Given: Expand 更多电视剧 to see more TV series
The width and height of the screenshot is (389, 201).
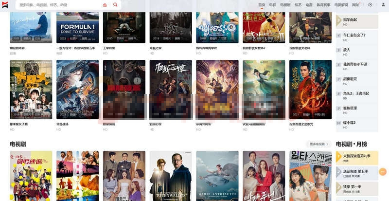Looking at the screenshot, I should coord(319,144).
